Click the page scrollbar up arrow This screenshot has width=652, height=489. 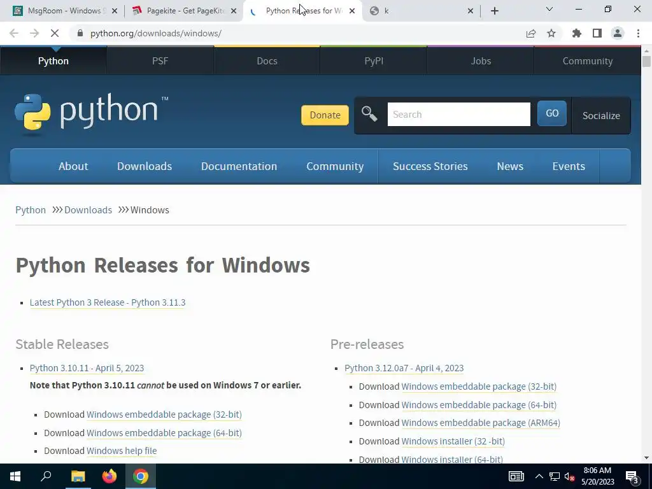pyautogui.click(x=646, y=51)
